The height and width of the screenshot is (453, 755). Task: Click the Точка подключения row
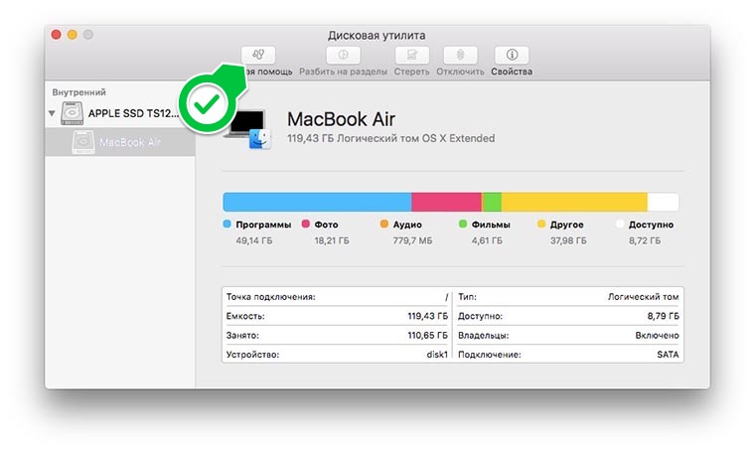[x=337, y=297]
